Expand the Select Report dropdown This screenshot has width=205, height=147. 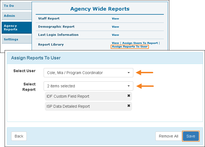pyautogui.click(x=88, y=86)
